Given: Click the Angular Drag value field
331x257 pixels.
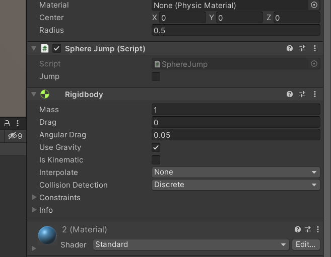Looking at the screenshot, I should (236, 135).
